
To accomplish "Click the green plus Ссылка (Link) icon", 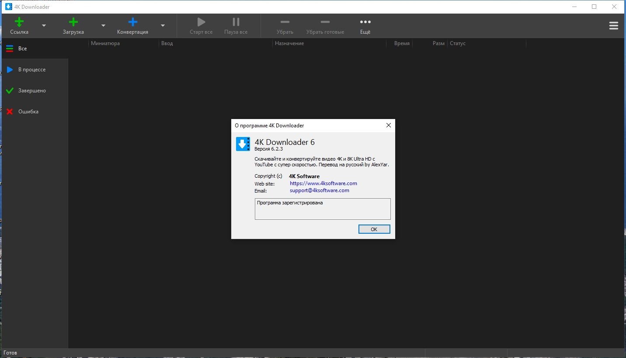I will click(x=19, y=22).
